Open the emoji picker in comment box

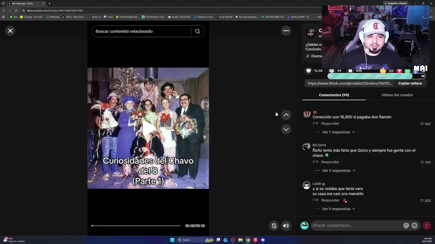coord(415,226)
